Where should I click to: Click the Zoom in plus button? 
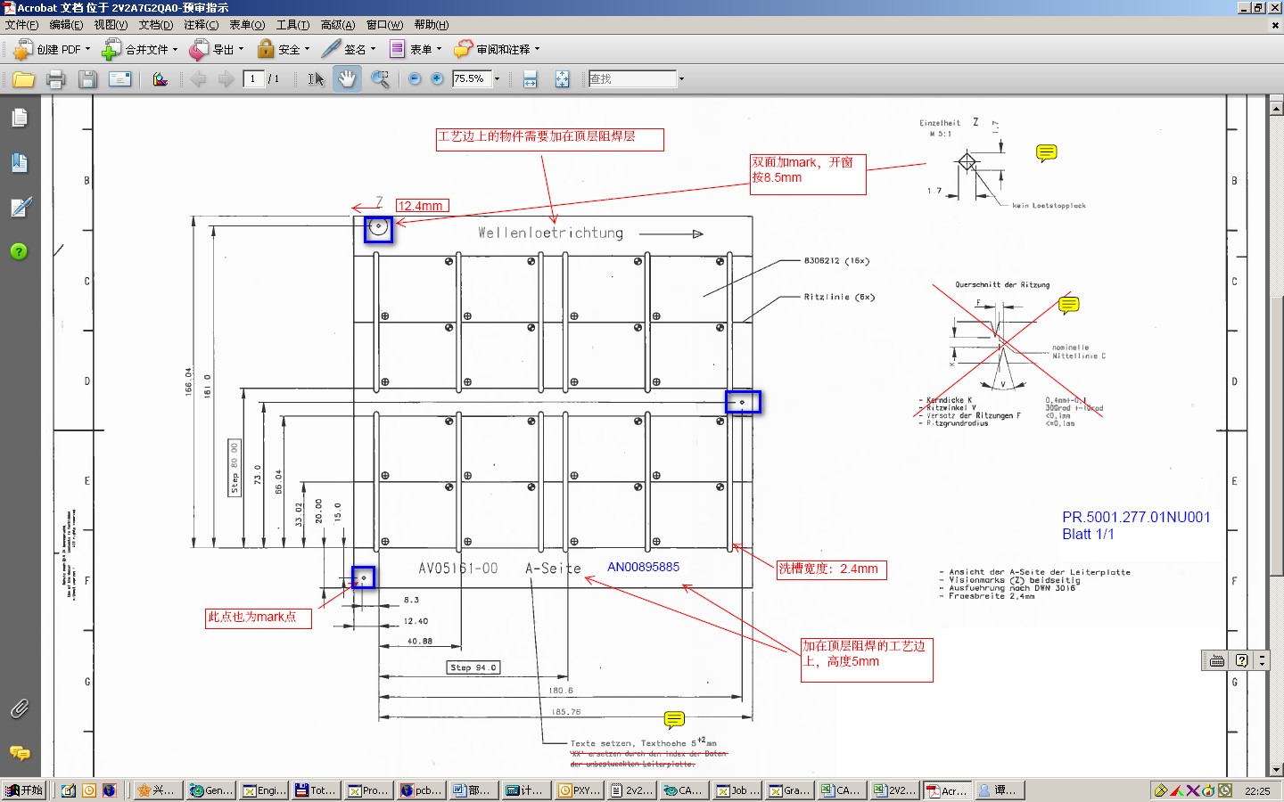[437, 79]
